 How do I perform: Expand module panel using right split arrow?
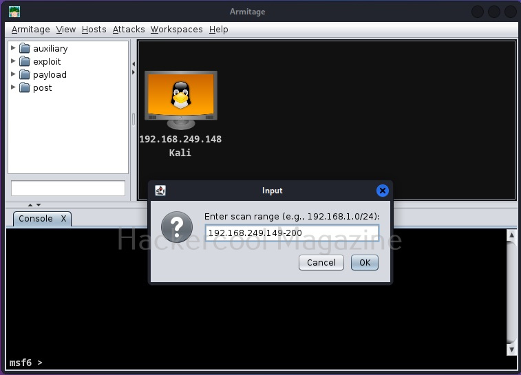134,72
